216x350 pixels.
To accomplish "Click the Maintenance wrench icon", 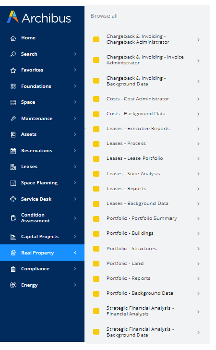I will coord(13,119).
